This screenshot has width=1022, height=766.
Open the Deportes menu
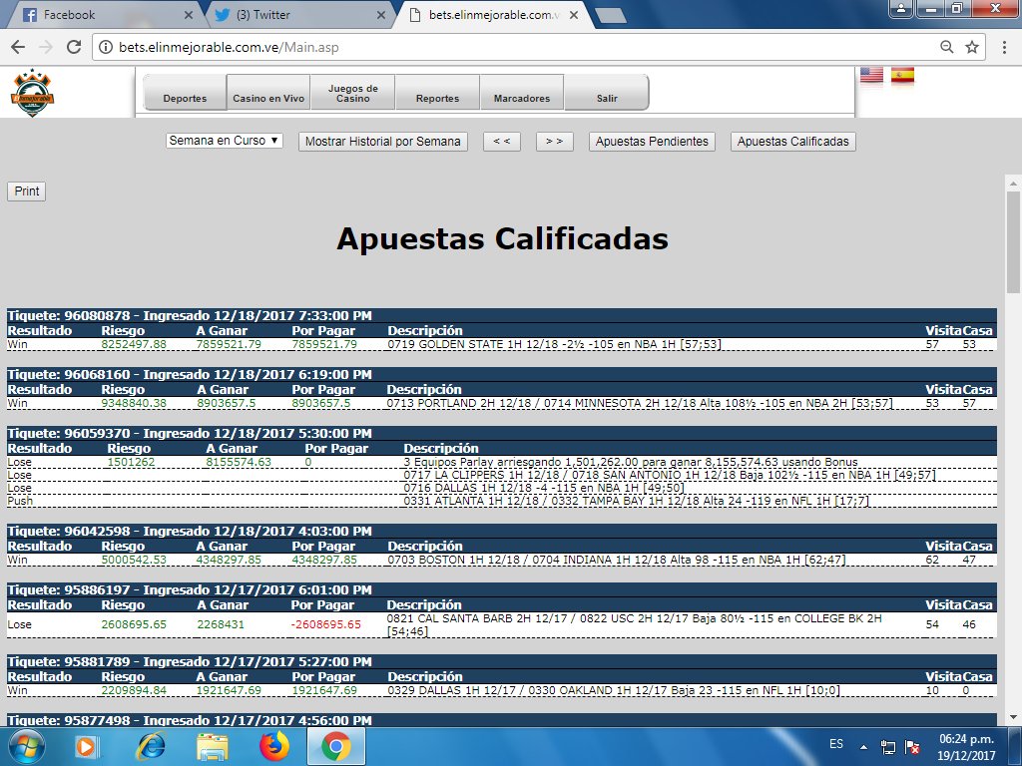click(x=185, y=93)
